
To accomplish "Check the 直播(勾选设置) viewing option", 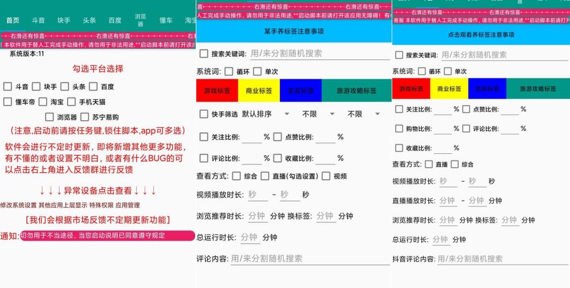I will [265, 176].
